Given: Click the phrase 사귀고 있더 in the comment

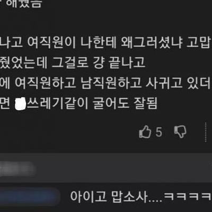Looking at the screenshot, I should point(179,83).
